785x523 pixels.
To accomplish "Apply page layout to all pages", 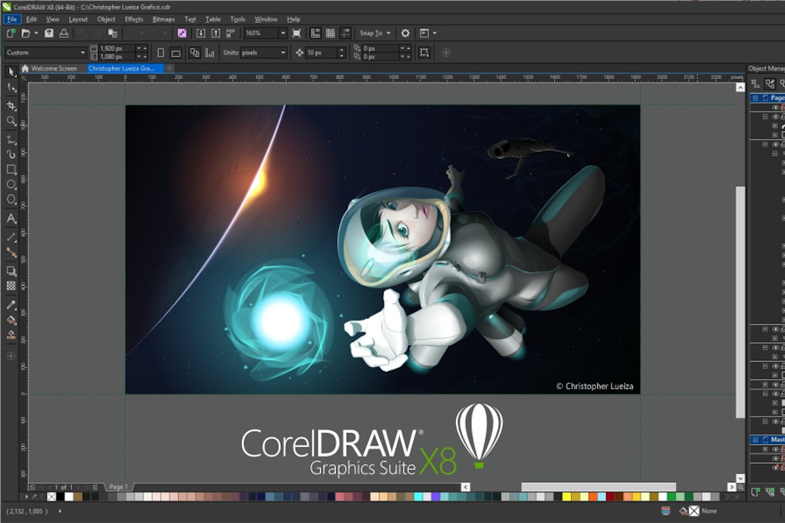I will [x=195, y=53].
